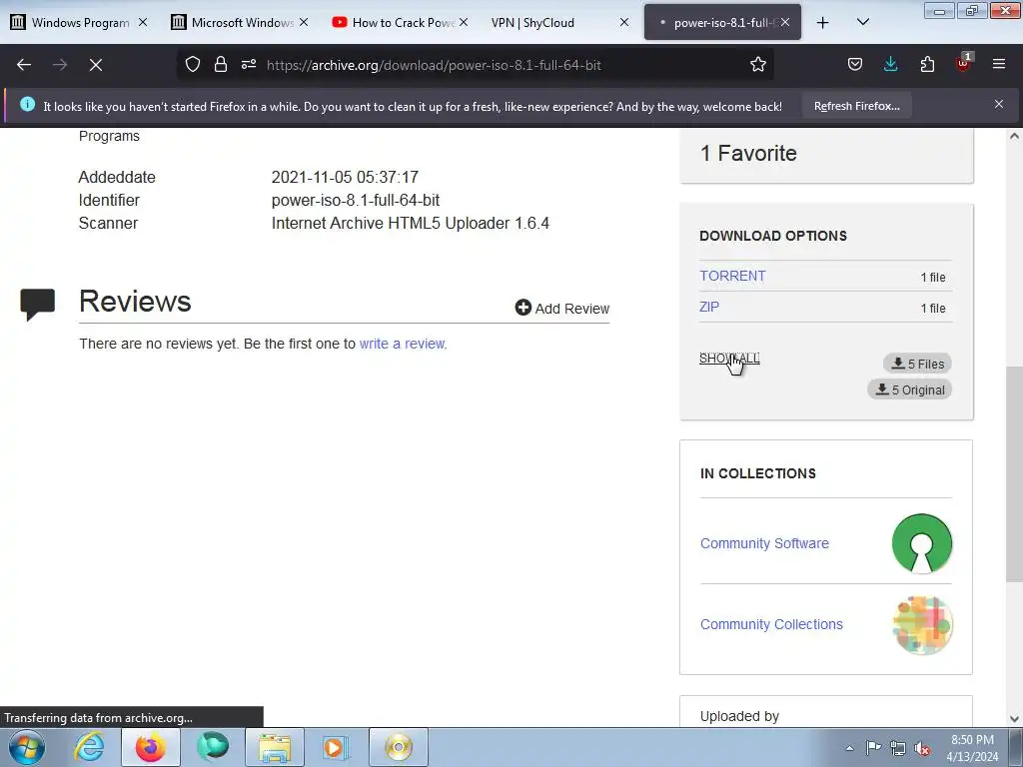Open the teal sphere app on taskbar
The width and height of the screenshot is (1023, 767).
[x=212, y=747]
